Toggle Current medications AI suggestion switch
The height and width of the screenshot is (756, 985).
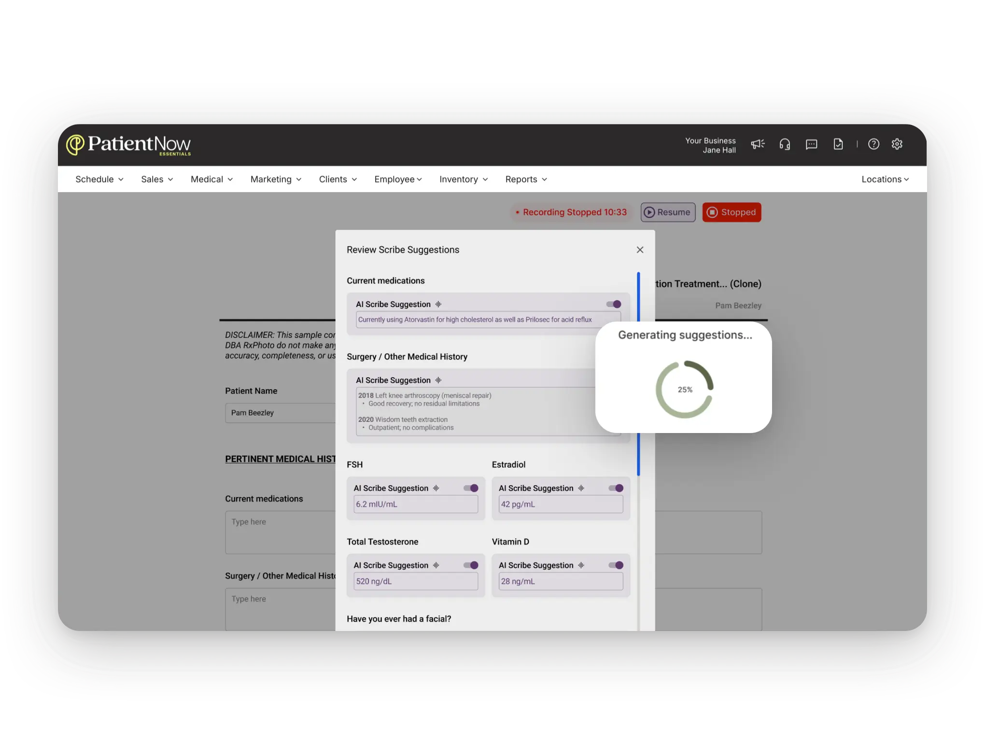coord(614,304)
